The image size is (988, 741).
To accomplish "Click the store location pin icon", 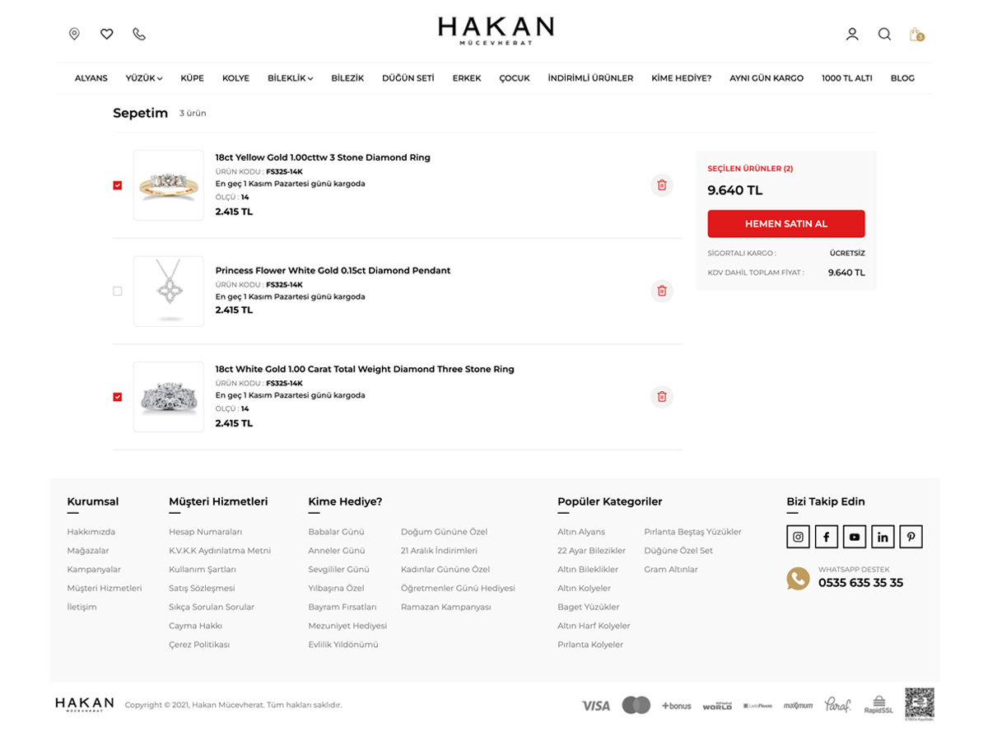I will click(74, 34).
